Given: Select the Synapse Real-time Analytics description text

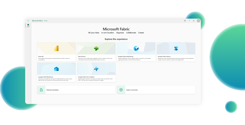Looking at the screenshot, I should (96, 80).
